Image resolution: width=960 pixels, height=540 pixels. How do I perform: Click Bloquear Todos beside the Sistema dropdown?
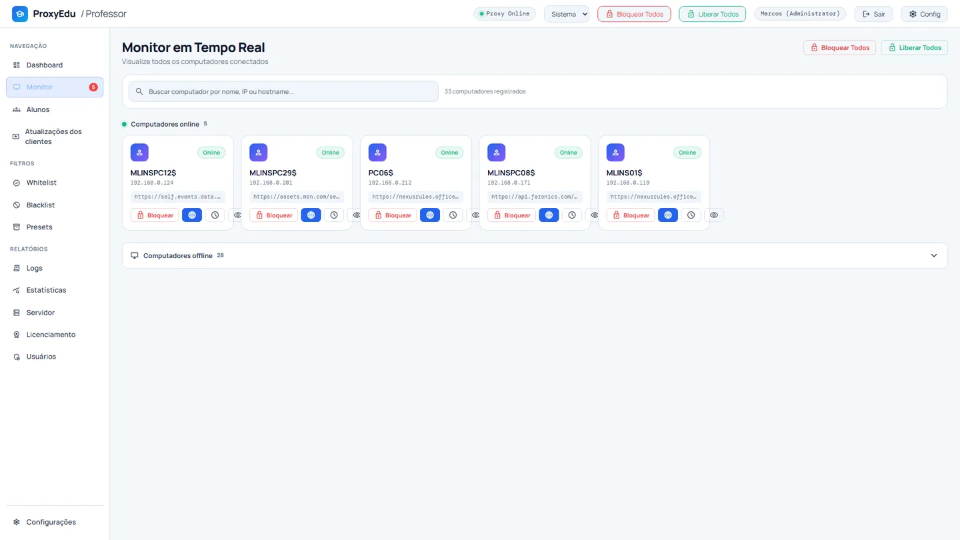634,14
